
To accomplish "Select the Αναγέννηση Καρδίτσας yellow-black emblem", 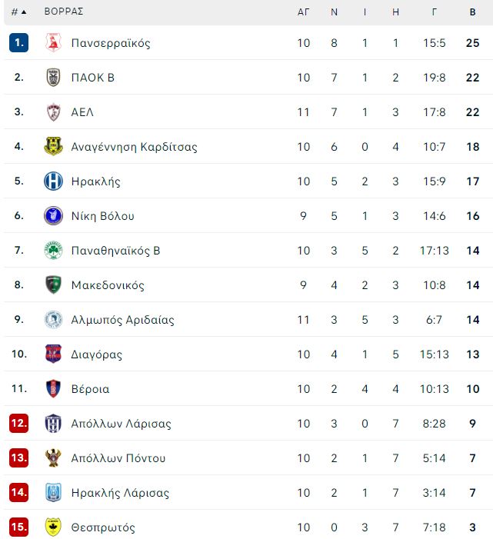I will (53, 146).
